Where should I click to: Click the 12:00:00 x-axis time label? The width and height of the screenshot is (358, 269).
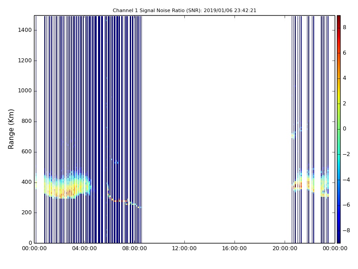184,248
